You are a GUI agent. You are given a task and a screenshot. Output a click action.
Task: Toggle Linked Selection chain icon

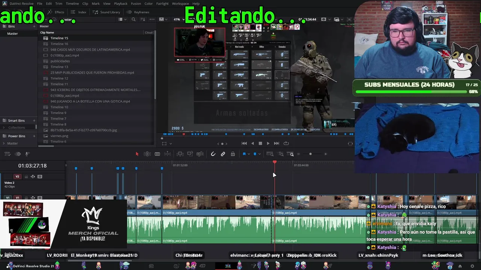pyautogui.click(x=223, y=154)
